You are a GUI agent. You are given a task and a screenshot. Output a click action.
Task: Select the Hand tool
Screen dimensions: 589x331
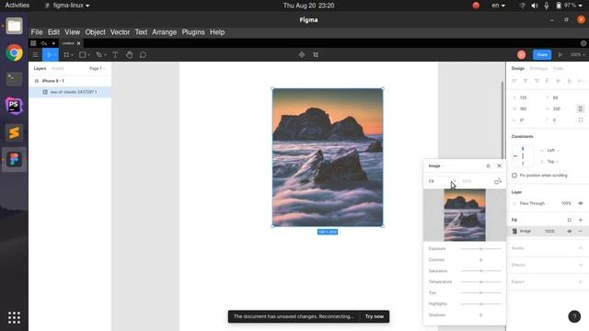[x=129, y=55]
